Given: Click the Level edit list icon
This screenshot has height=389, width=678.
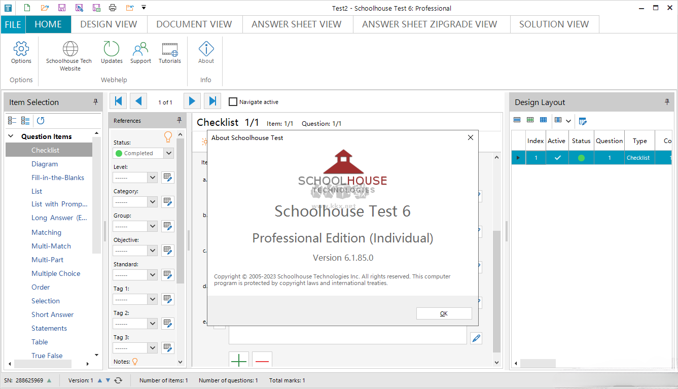Looking at the screenshot, I should 167,178.
